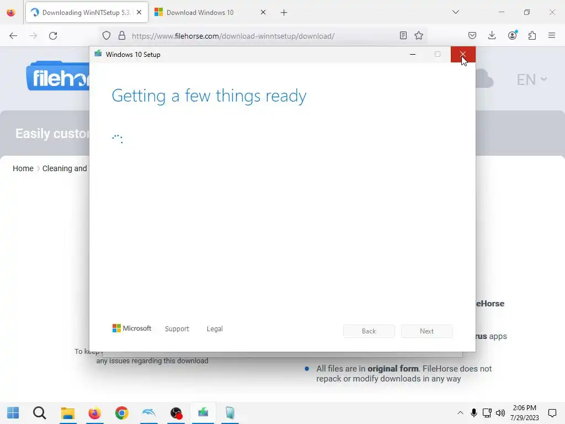Viewport: 565px width, 424px height.
Task: Click the Next button in setup
Action: coord(427,331)
